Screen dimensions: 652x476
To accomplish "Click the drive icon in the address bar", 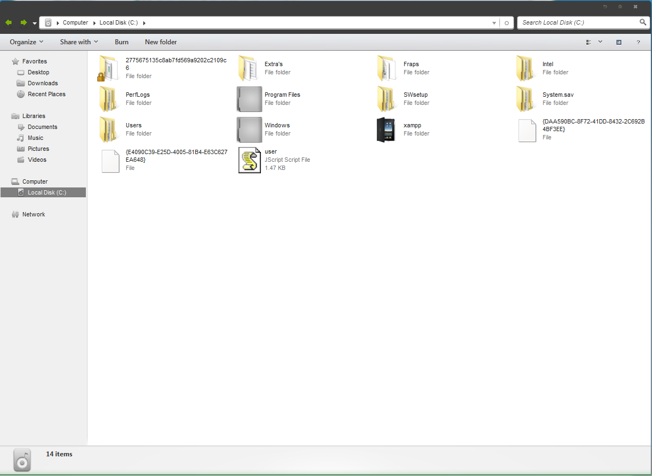I will 48,22.
